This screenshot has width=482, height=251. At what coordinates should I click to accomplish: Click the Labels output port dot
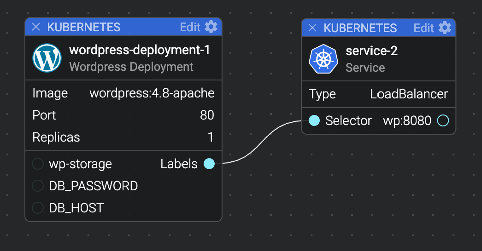[209, 164]
